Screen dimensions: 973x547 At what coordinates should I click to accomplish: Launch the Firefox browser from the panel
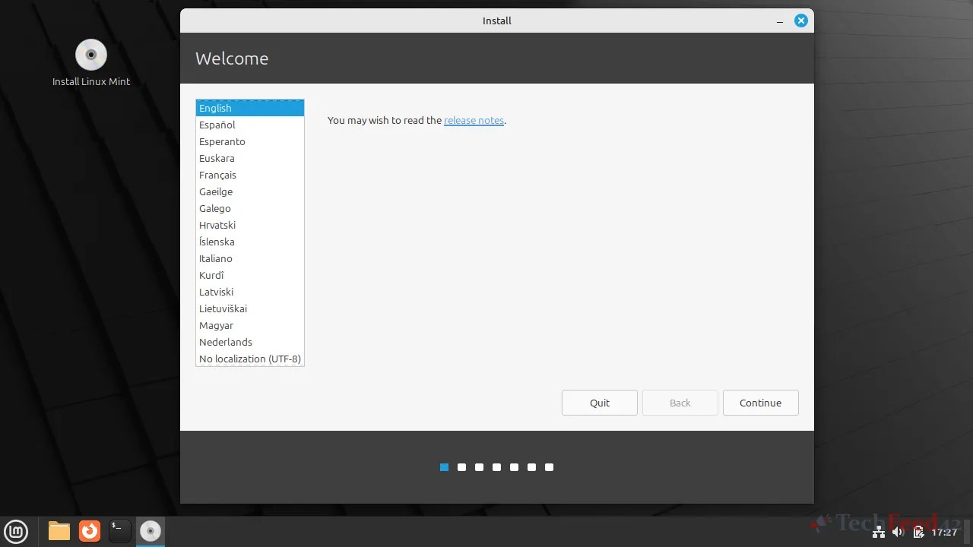click(x=90, y=530)
